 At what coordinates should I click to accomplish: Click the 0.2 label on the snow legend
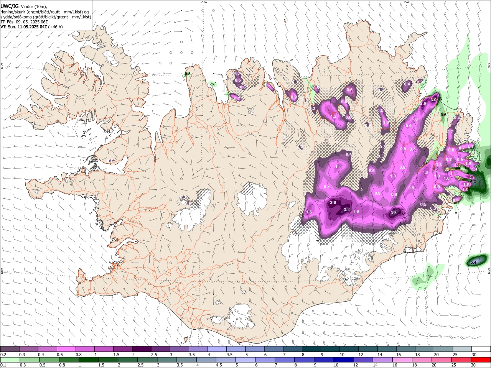(3, 355)
